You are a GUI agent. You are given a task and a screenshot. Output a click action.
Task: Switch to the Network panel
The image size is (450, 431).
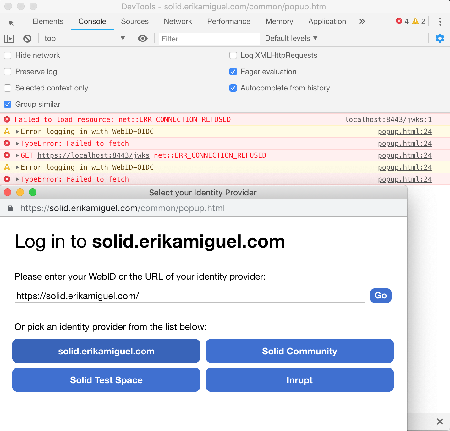coord(178,21)
